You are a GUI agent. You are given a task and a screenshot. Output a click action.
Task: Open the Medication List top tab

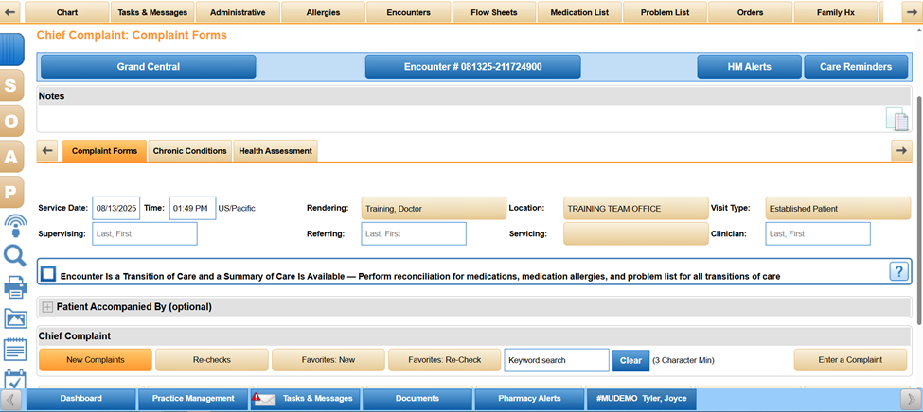pos(579,12)
